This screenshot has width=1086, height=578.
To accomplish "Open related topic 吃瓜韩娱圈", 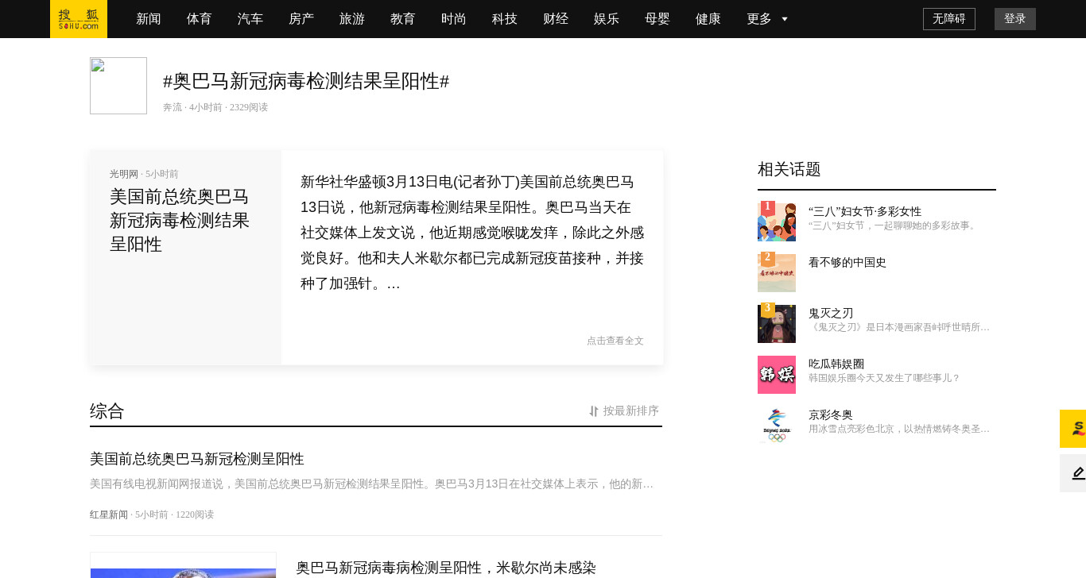I will coord(836,364).
